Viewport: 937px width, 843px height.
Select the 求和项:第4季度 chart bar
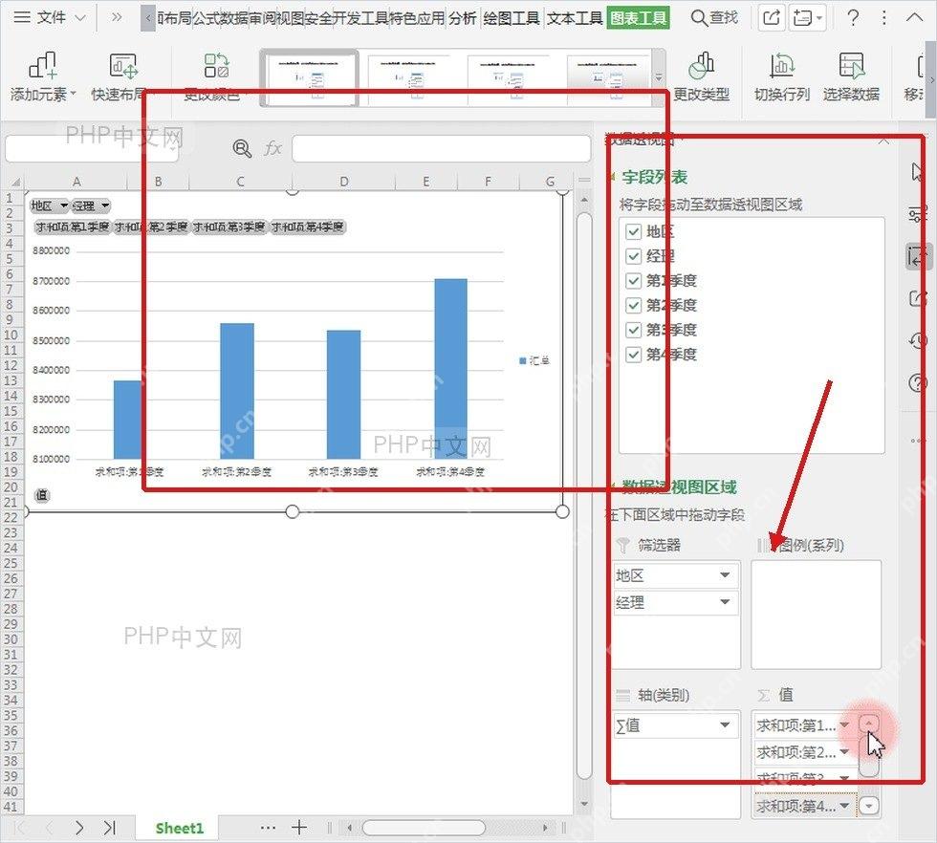click(x=450, y=369)
